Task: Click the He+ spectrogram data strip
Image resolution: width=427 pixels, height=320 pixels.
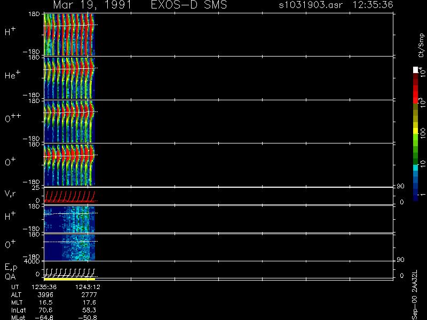Action: tap(69, 78)
